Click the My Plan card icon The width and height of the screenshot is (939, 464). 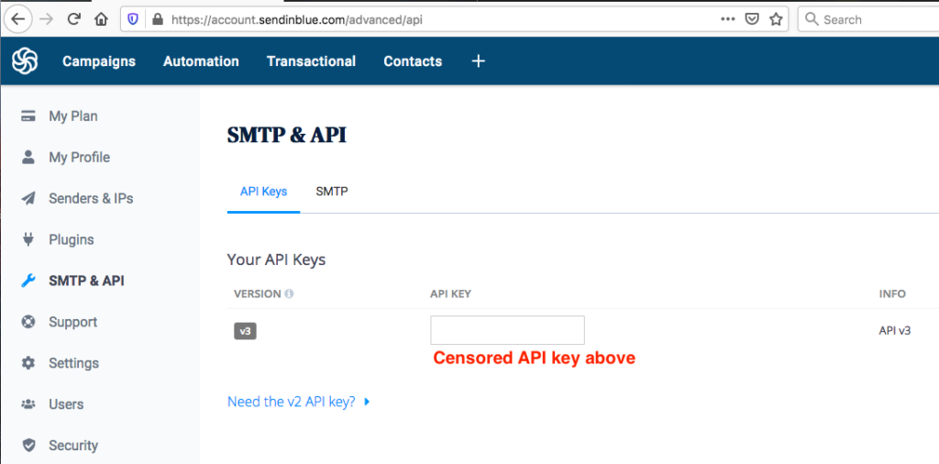point(28,116)
